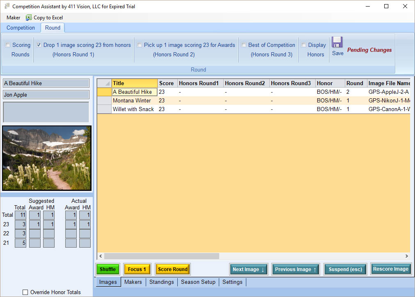This screenshot has width=415, height=297.
Task: Click the grid scrollbar right arrow
Action: (x=406, y=256)
